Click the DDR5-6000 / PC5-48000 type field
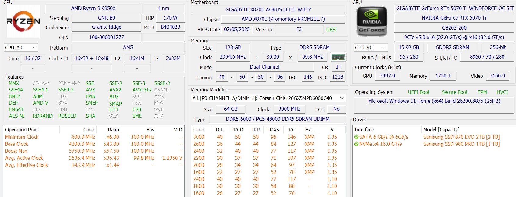Image resolution: width=516 pixels, height=197 pixels. point(278,119)
